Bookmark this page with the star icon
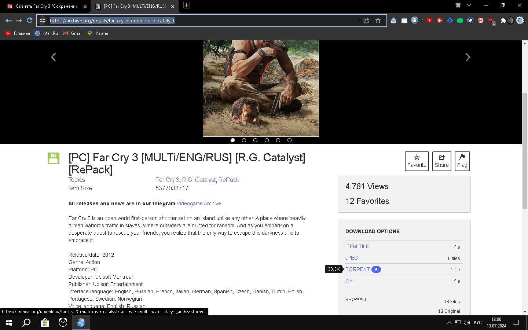 [x=378, y=21]
